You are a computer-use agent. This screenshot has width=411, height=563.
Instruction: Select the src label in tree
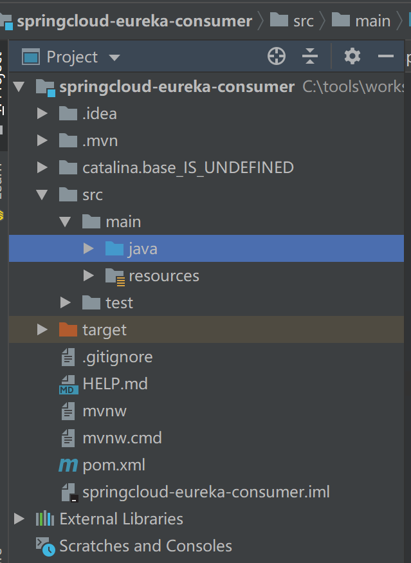click(x=93, y=195)
